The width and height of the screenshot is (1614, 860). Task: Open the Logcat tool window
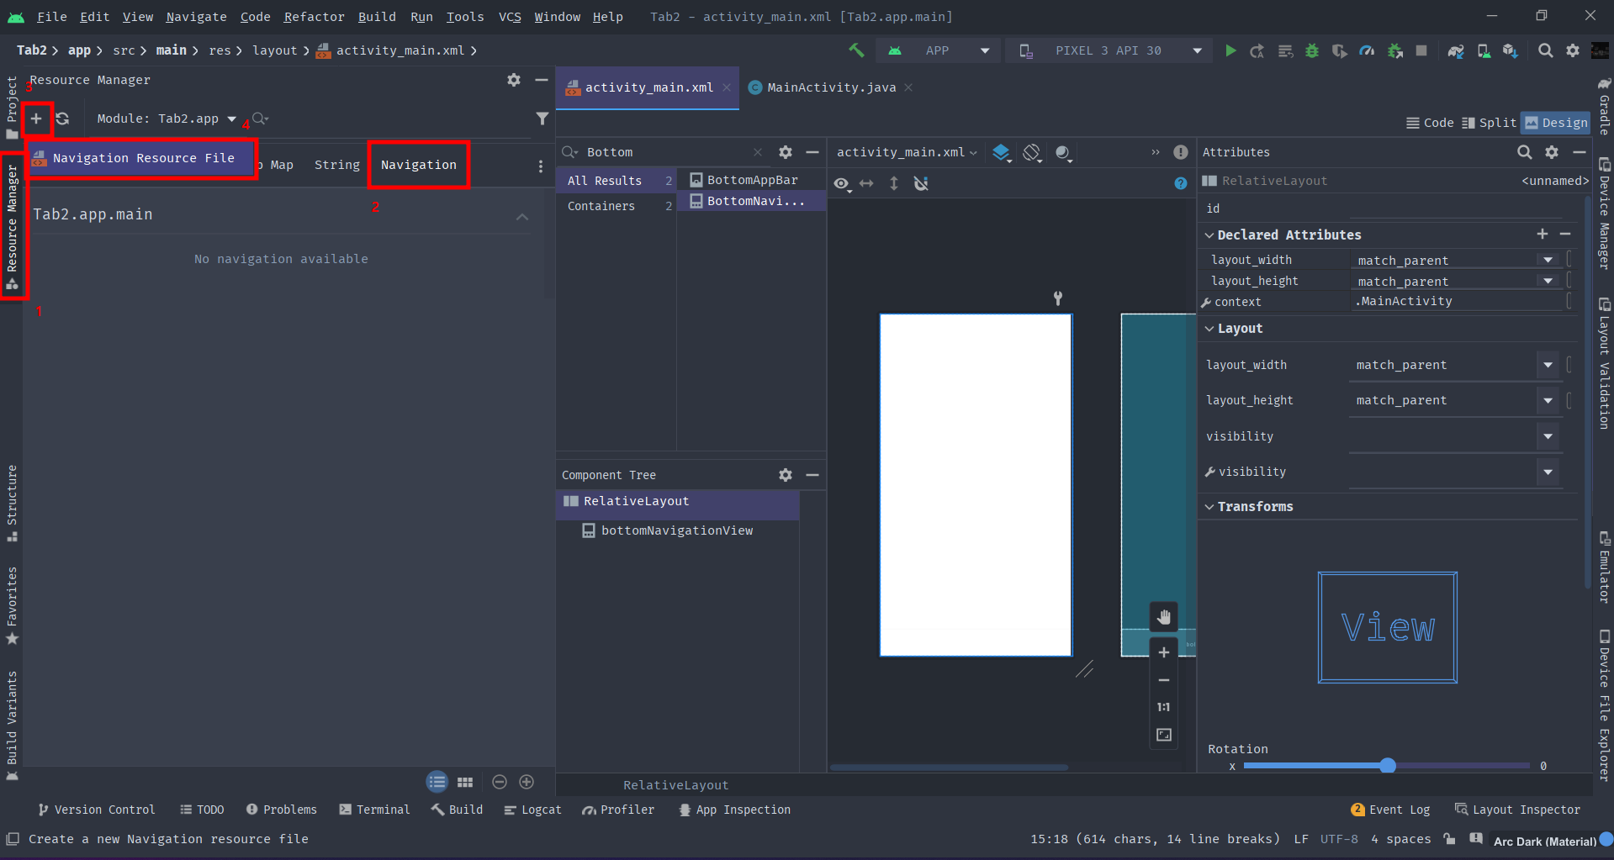click(532, 810)
